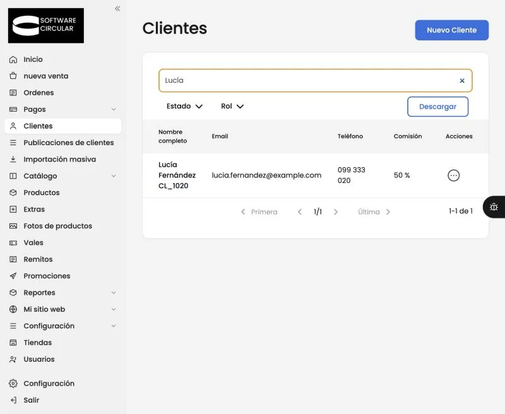The height and width of the screenshot is (414, 505).
Task: Click the Teléfono column header
Action: [350, 136]
